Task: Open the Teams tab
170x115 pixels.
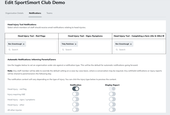Action: click(x=49, y=13)
